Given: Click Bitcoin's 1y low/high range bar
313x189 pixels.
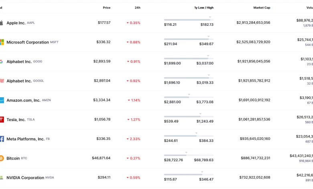Looking at the screenshot, I should pyautogui.click(x=189, y=155).
